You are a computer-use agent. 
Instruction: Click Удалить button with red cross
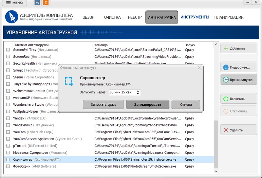coord(238,130)
